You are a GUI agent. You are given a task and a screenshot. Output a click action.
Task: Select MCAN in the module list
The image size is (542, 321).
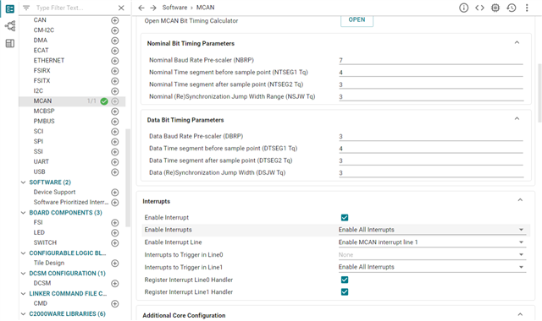point(42,101)
